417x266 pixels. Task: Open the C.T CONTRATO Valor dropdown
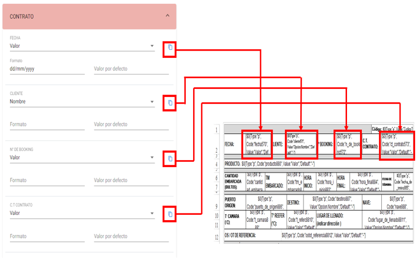pos(152,213)
